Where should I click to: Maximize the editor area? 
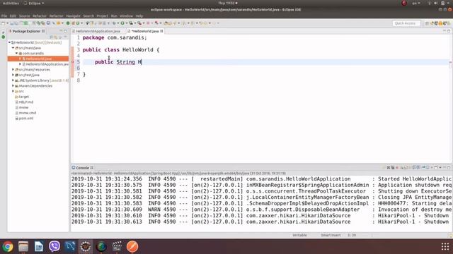449,31
